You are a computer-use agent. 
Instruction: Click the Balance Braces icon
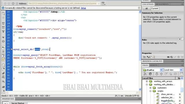[x=3, y=41]
